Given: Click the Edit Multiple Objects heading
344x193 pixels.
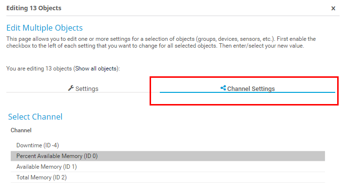Looking at the screenshot, I should coord(44,28).
